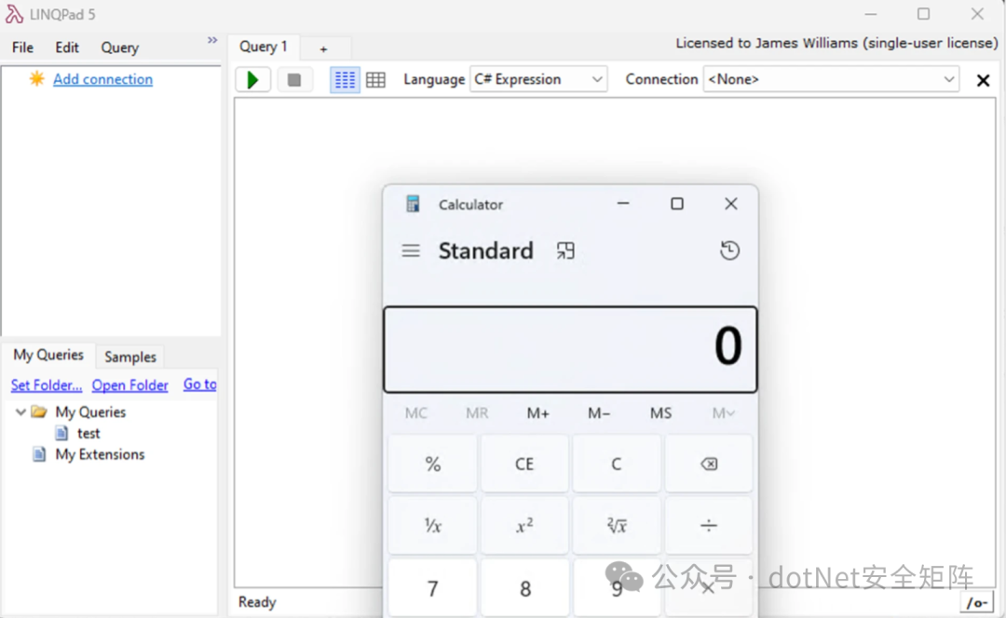
Task: Open the Calculator history panel
Action: pos(729,250)
